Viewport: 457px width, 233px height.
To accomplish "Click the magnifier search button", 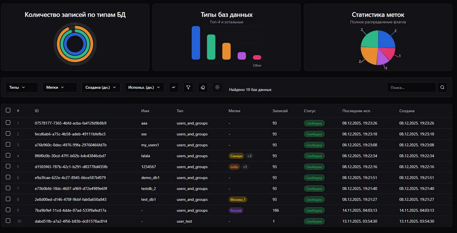I will coord(442,87).
